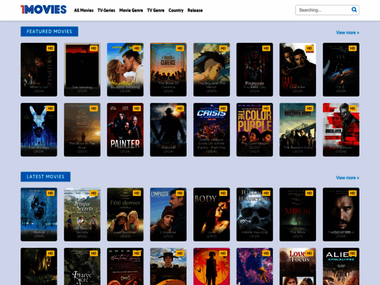380x285 pixels.
Task: Open the TV-Series menu item
Action: (x=106, y=10)
